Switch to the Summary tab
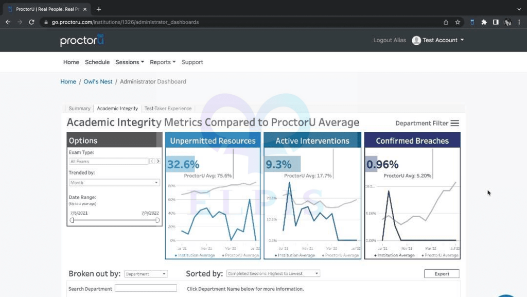Image resolution: width=527 pixels, height=297 pixels. (x=79, y=109)
